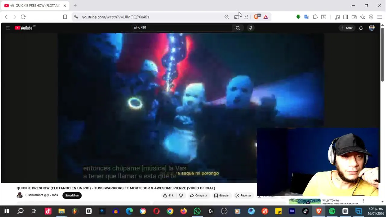
Task: Open WhatsApp from taskbar
Action: (x=197, y=211)
